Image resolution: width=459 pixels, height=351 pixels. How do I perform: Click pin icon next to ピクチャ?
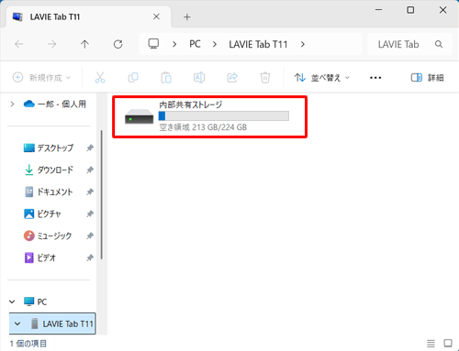point(90,214)
